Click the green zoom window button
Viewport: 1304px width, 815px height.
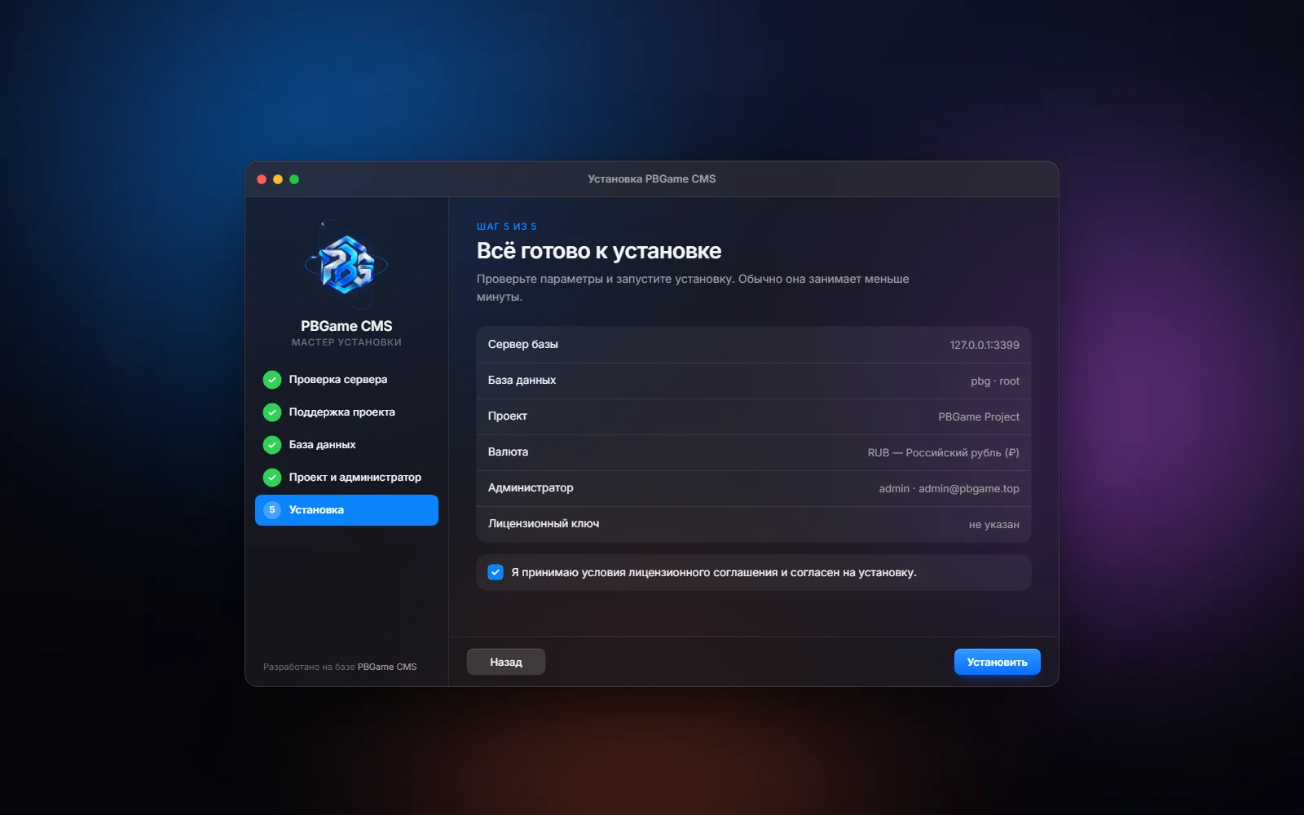click(x=294, y=179)
